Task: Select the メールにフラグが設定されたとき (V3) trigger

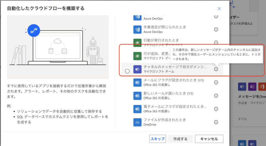Action: [174, 80]
